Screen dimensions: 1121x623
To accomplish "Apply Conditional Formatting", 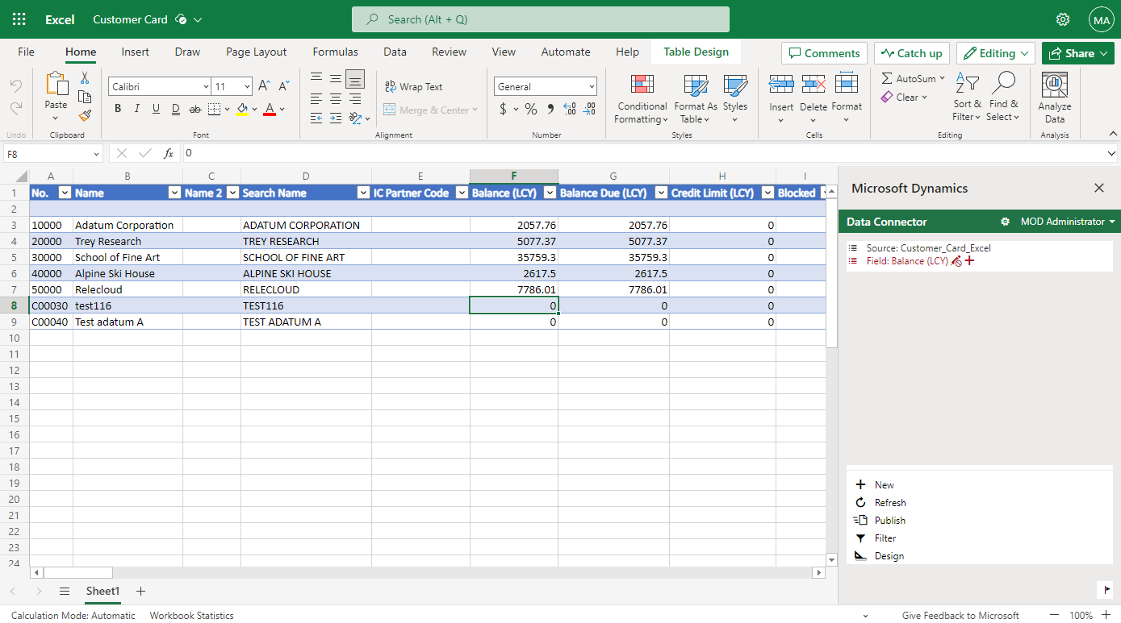I will pyautogui.click(x=641, y=97).
